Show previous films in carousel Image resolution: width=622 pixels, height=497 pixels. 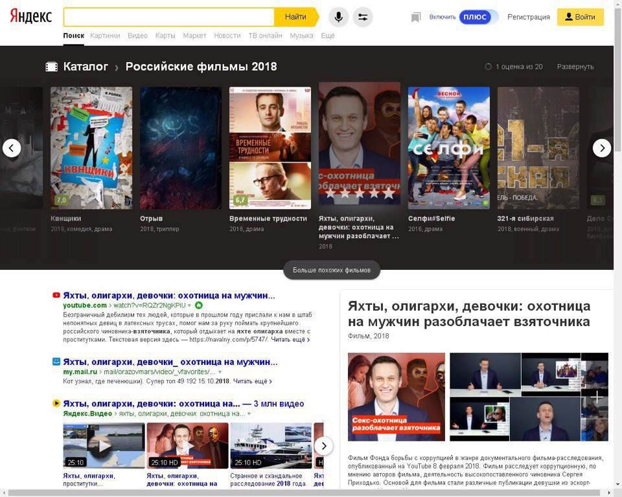pyautogui.click(x=12, y=148)
